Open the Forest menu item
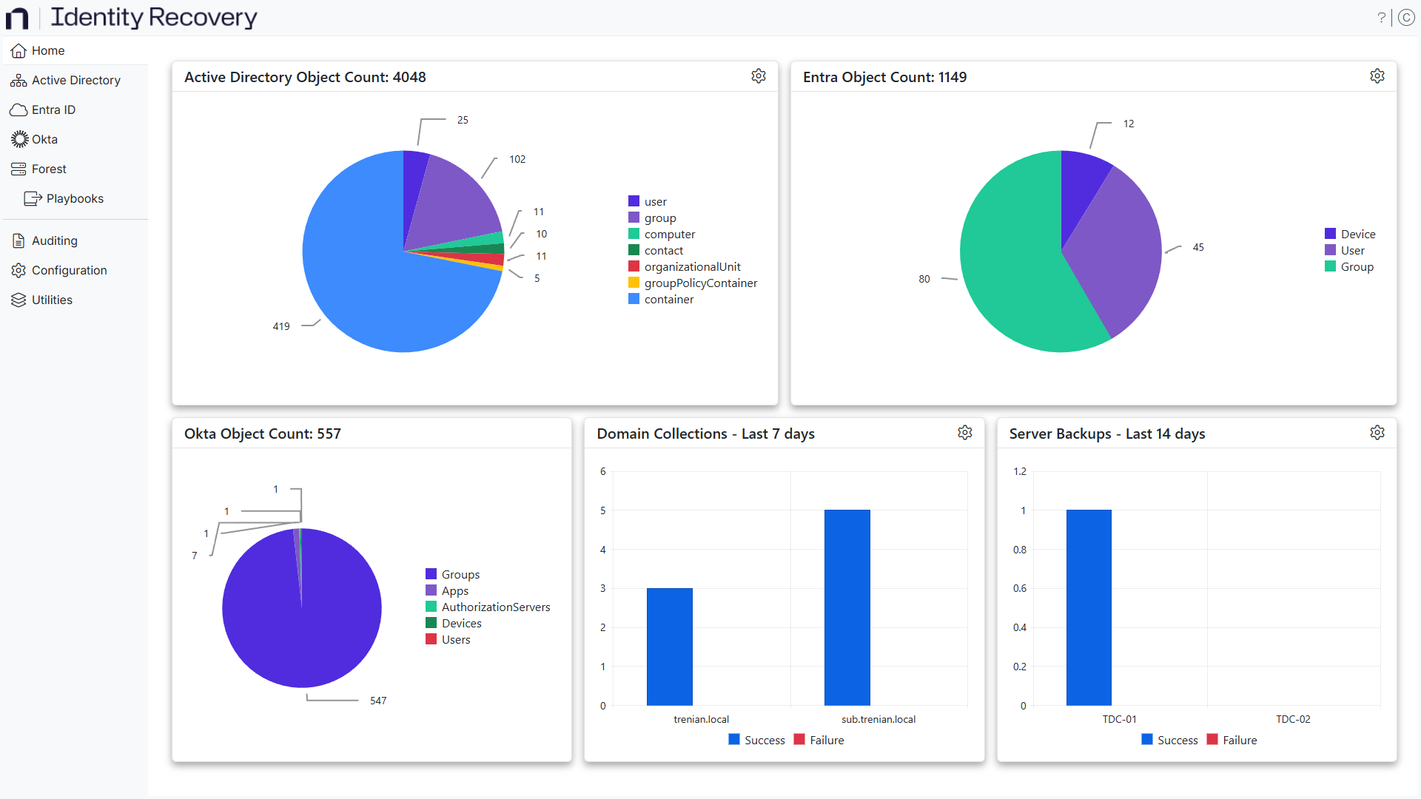The height and width of the screenshot is (799, 1421). (49, 169)
